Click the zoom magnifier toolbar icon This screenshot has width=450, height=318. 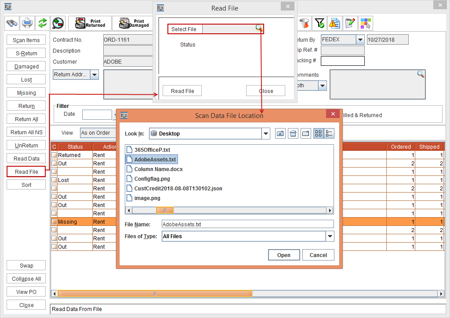[58, 23]
